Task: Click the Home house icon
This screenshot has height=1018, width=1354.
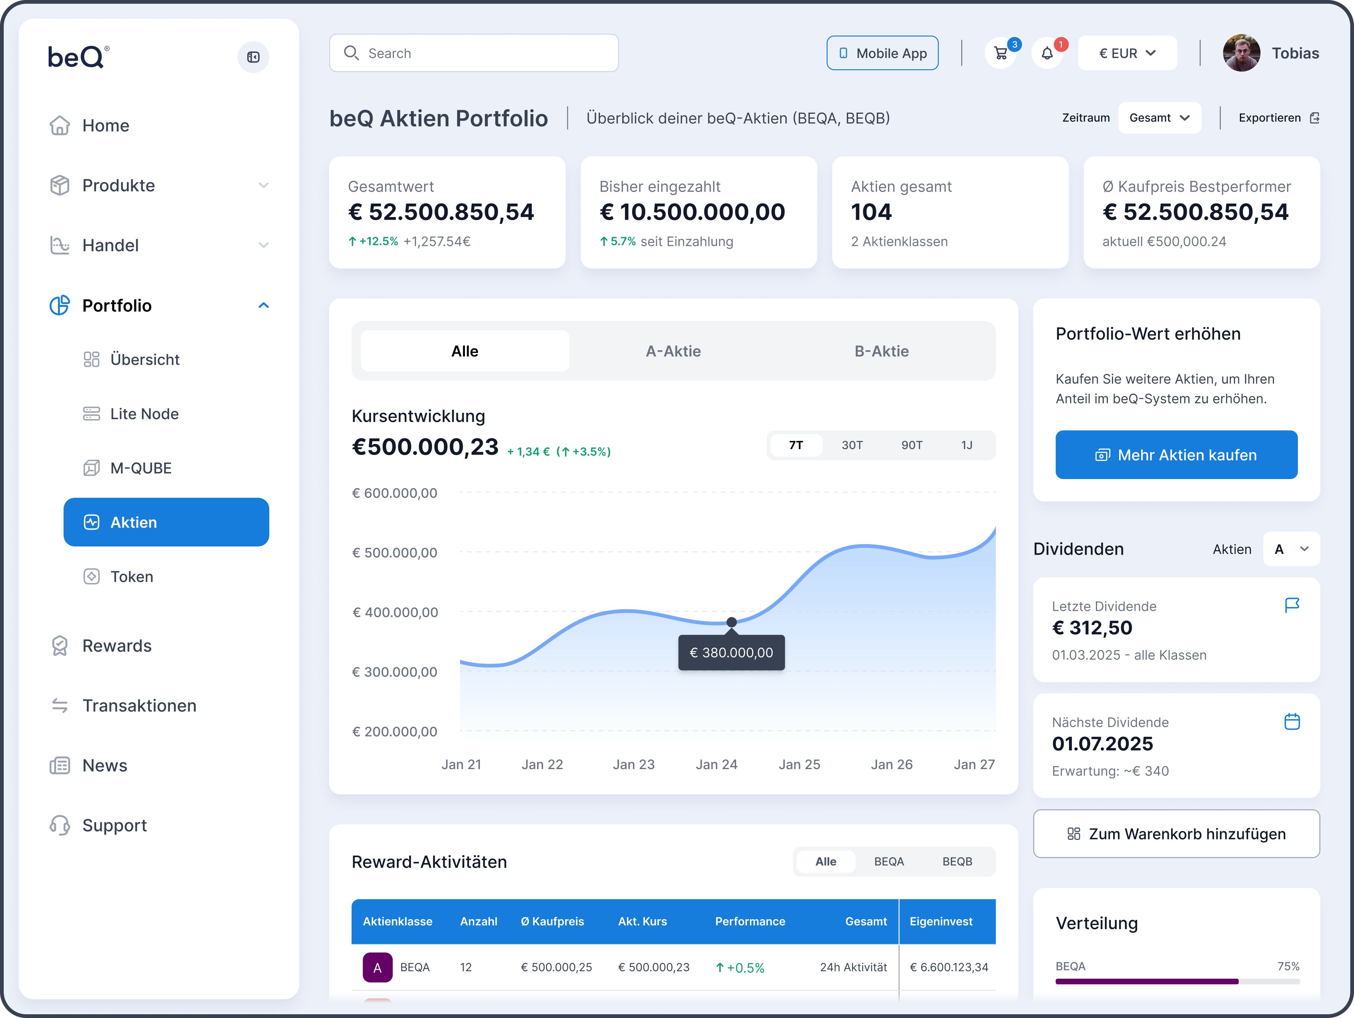Action: pyautogui.click(x=59, y=125)
